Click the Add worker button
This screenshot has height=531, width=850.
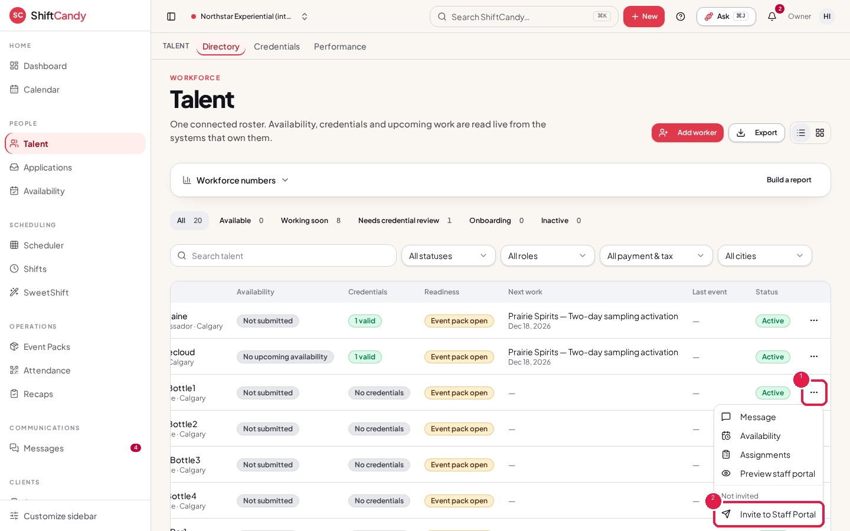[x=688, y=133]
